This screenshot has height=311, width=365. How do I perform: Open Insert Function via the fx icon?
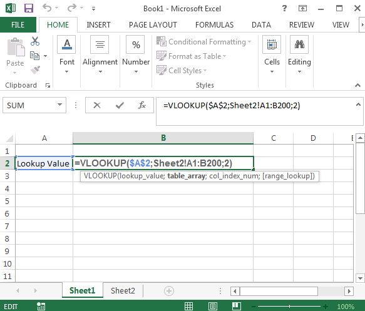tap(141, 105)
